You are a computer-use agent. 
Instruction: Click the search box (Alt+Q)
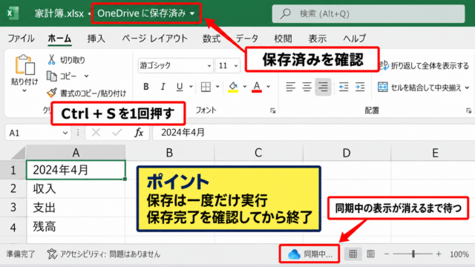point(368,13)
